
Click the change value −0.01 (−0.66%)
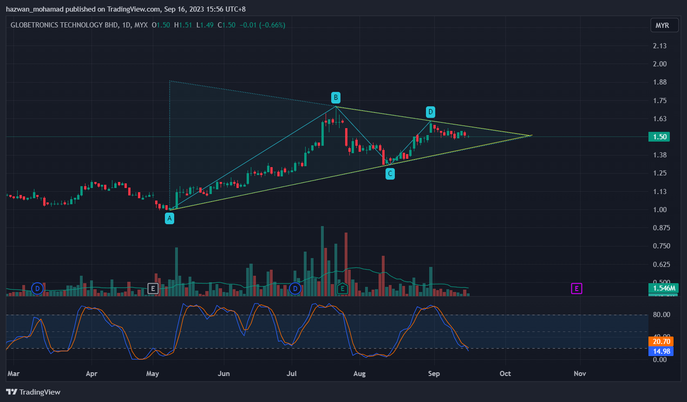pyautogui.click(x=262, y=25)
